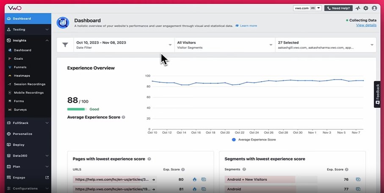384x193 pixels.
Task: Open the Visitor Segments dropdown
Action: [224, 45]
